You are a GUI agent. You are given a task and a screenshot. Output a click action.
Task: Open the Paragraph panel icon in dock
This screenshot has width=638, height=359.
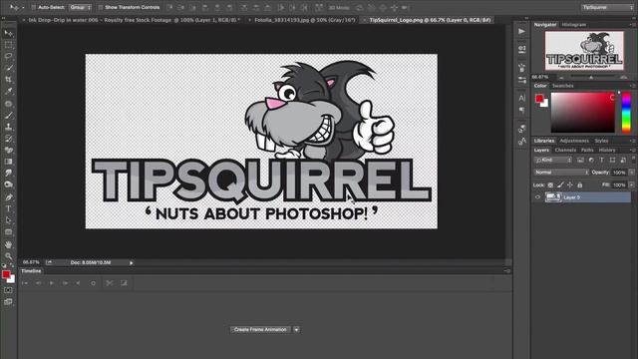522,110
